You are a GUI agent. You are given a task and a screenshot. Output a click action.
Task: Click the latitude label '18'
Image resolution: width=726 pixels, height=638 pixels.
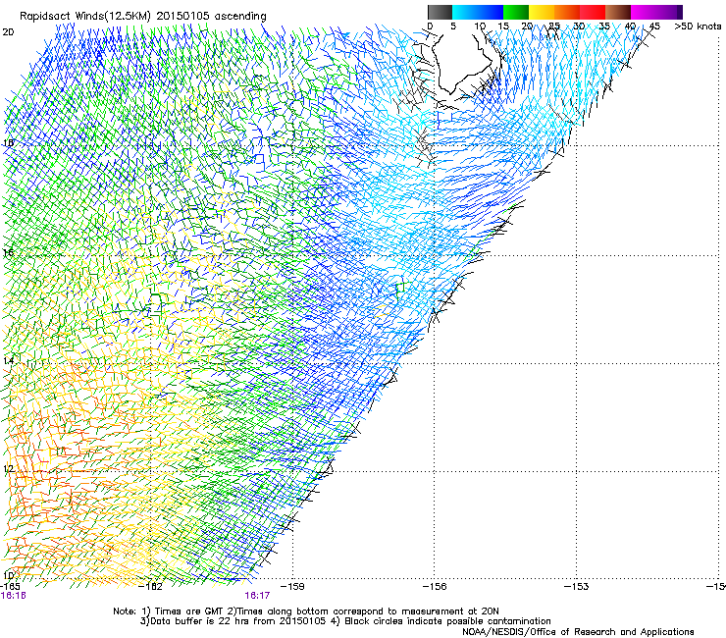pos(8,142)
